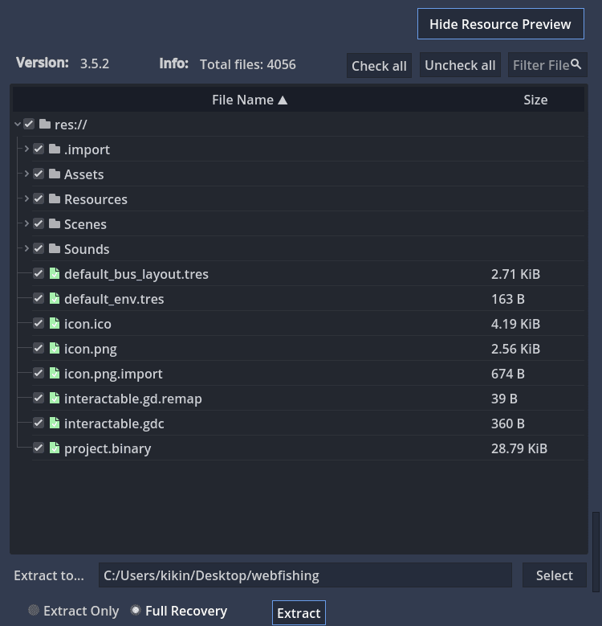Click the file icon beside icon.ico
602x626 pixels.
pos(55,323)
